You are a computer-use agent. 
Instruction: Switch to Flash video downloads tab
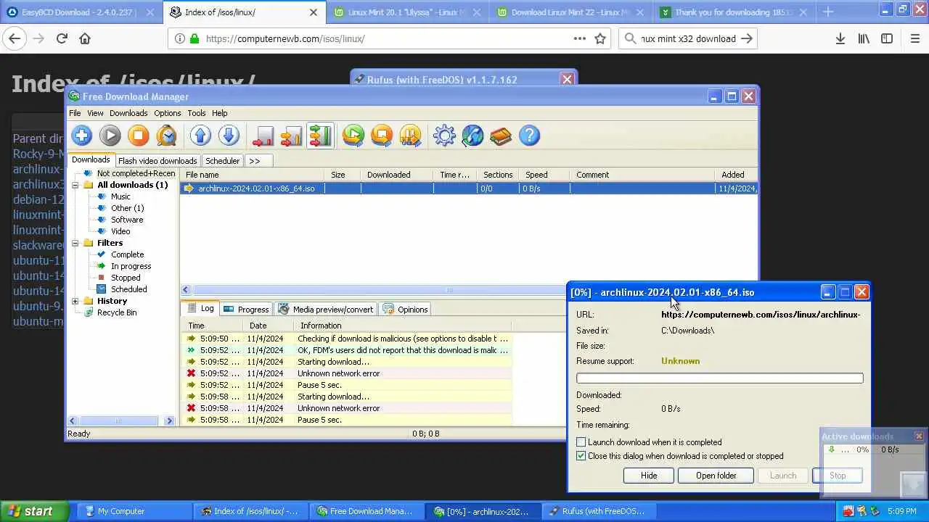pos(157,161)
